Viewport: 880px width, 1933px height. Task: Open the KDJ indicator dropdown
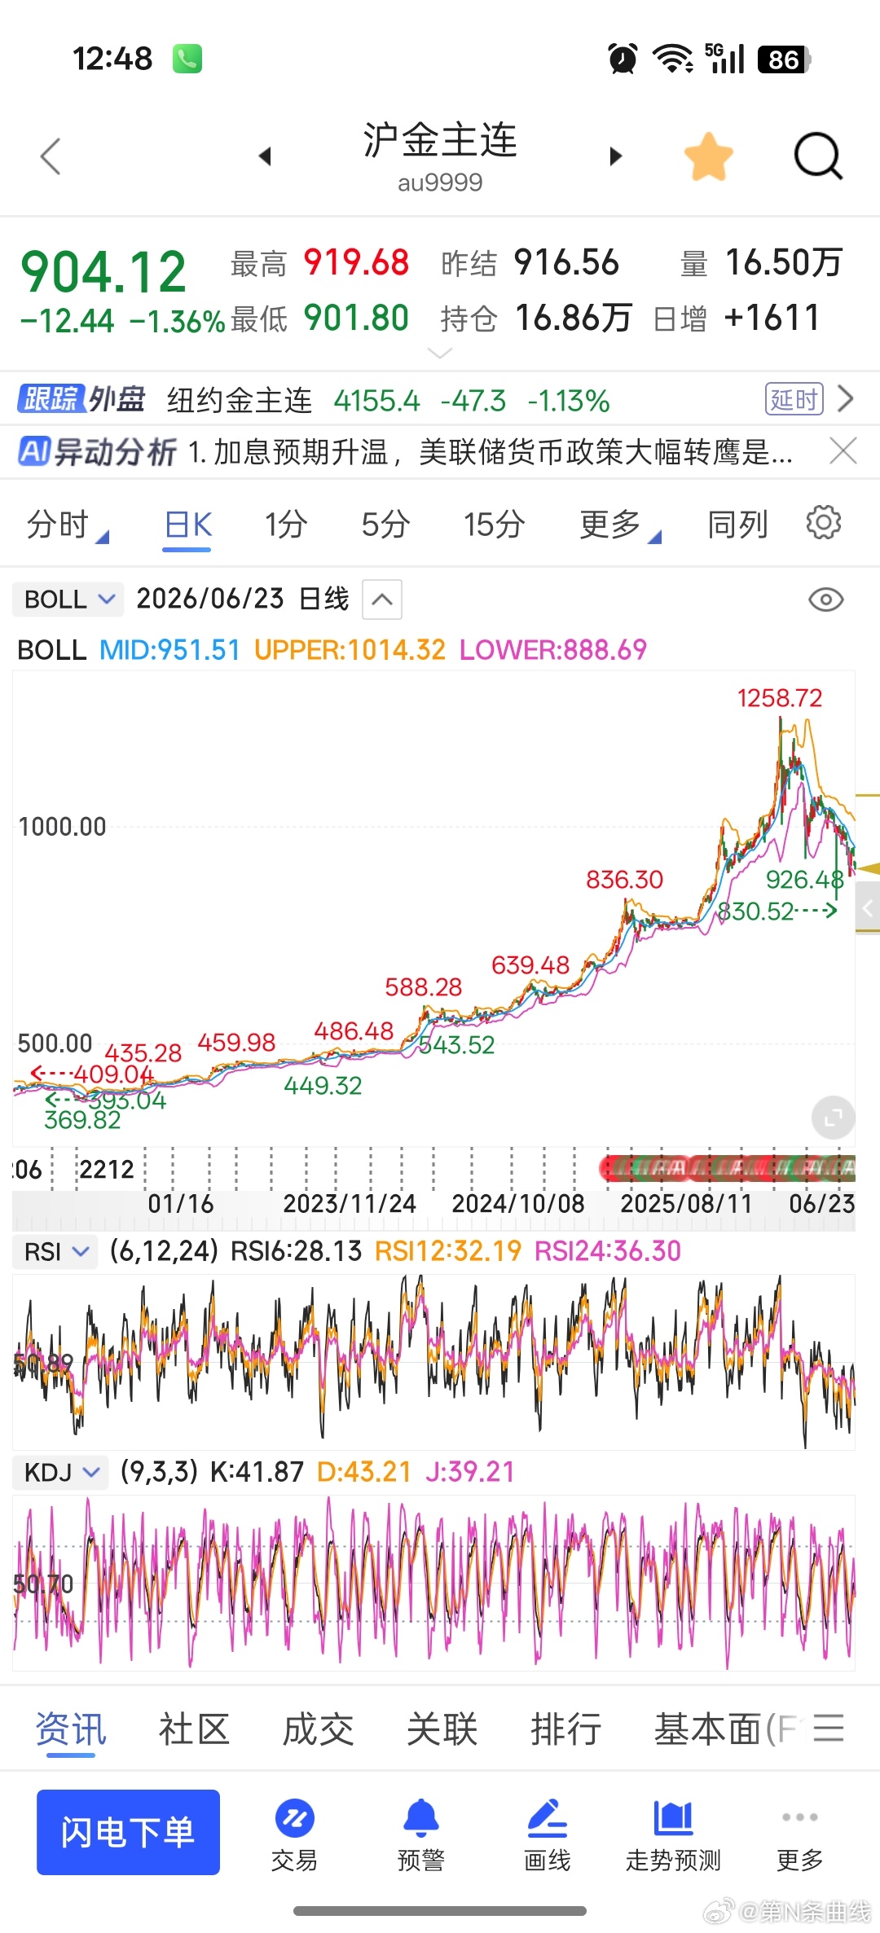(x=60, y=1472)
